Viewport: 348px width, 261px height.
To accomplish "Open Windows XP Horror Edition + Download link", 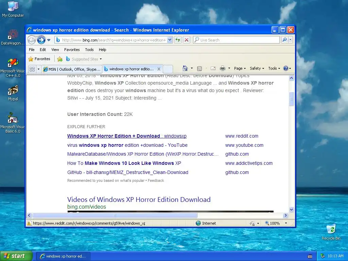I will click(127, 136).
